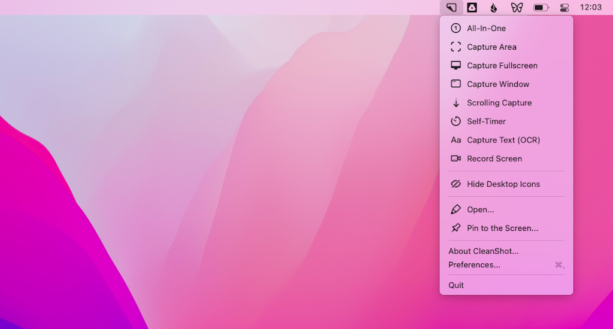Click the 12:03 clock
The width and height of the screenshot is (613, 329).
click(590, 7)
